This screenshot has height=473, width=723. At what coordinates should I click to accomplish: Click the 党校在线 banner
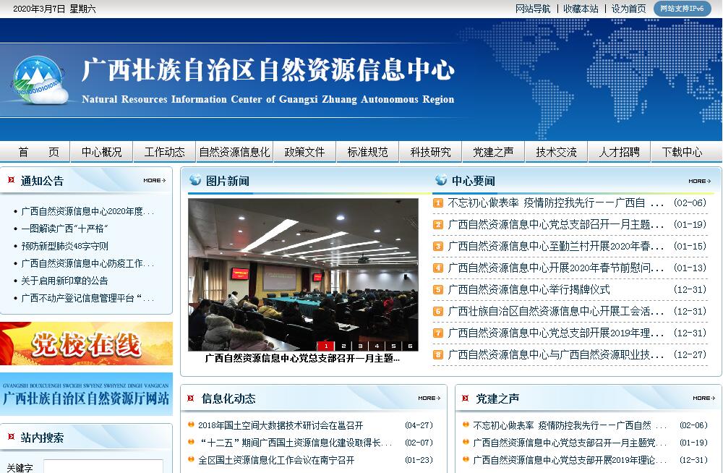pyautogui.click(x=87, y=344)
